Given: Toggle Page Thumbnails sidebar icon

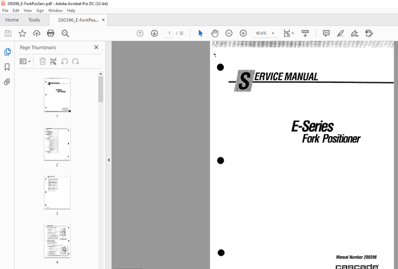Looking at the screenshot, I should [x=7, y=52].
